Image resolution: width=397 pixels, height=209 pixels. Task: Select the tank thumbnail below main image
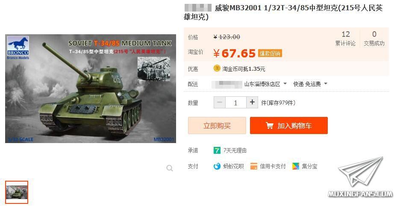(x=17, y=192)
